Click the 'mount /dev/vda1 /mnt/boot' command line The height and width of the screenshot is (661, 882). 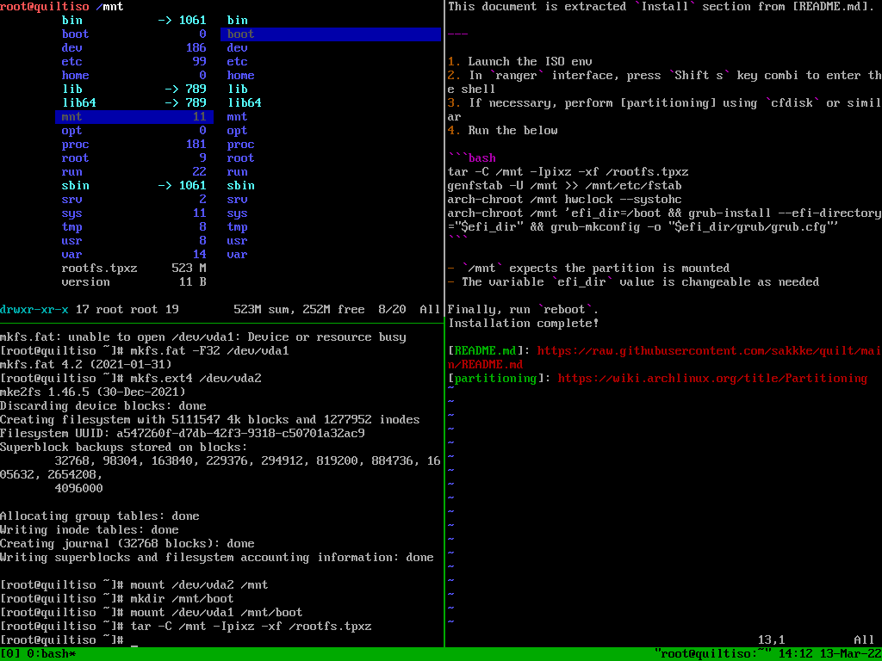point(152,612)
